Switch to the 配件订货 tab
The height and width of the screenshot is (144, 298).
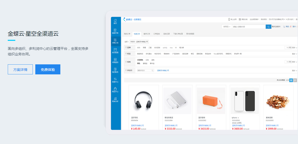pos(147,34)
